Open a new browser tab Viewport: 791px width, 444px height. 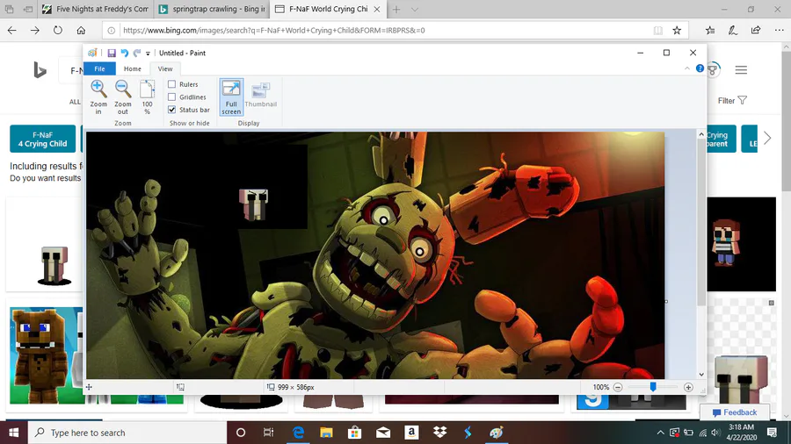point(396,9)
